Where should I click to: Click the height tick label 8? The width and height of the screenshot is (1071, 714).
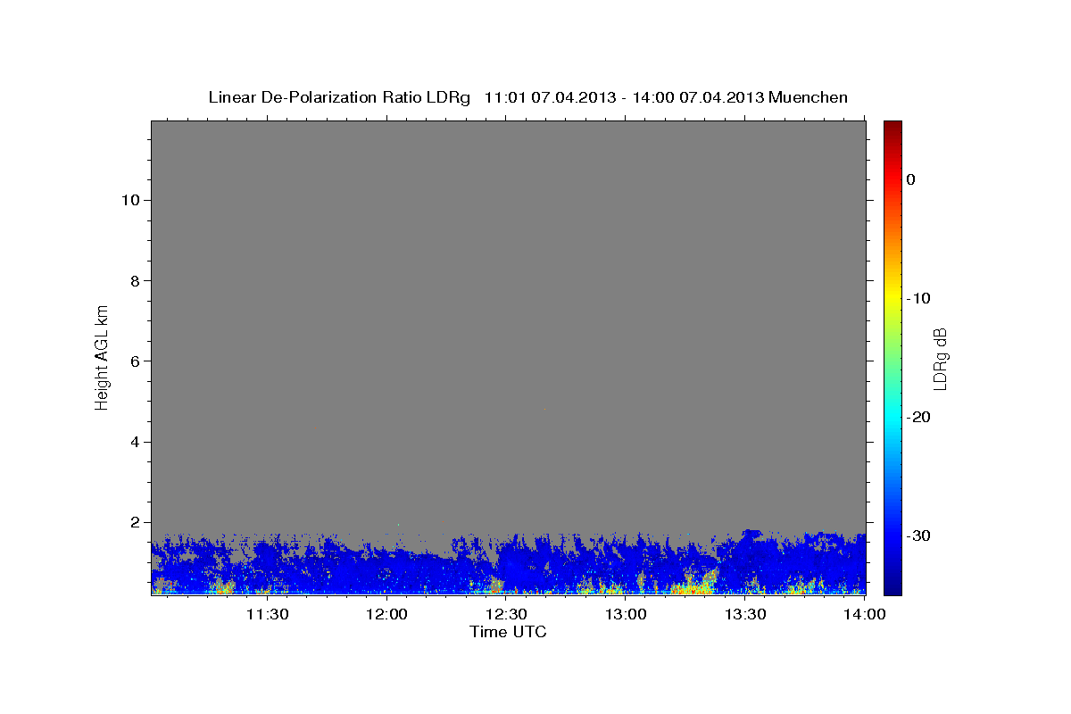pos(136,280)
